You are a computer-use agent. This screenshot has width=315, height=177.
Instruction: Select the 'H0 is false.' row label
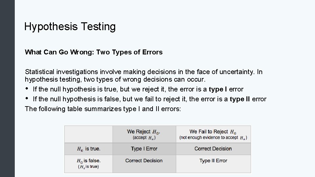[89, 161]
